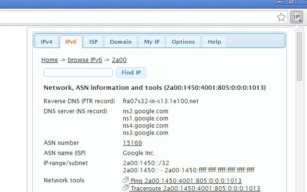Image resolution: width=307 pixels, height=192 pixels.
Task: Open ASN number 15169 link
Action: click(132, 143)
